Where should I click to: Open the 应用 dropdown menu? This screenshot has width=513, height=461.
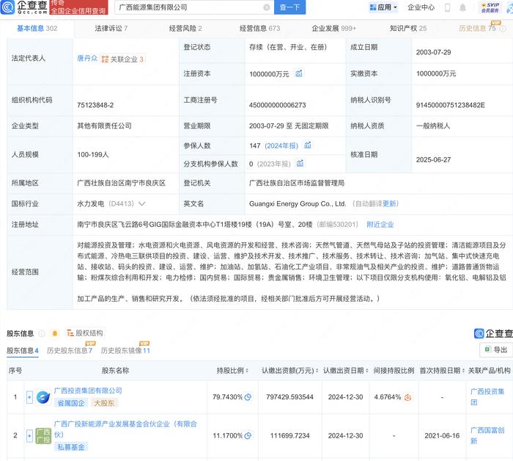pos(383,7)
